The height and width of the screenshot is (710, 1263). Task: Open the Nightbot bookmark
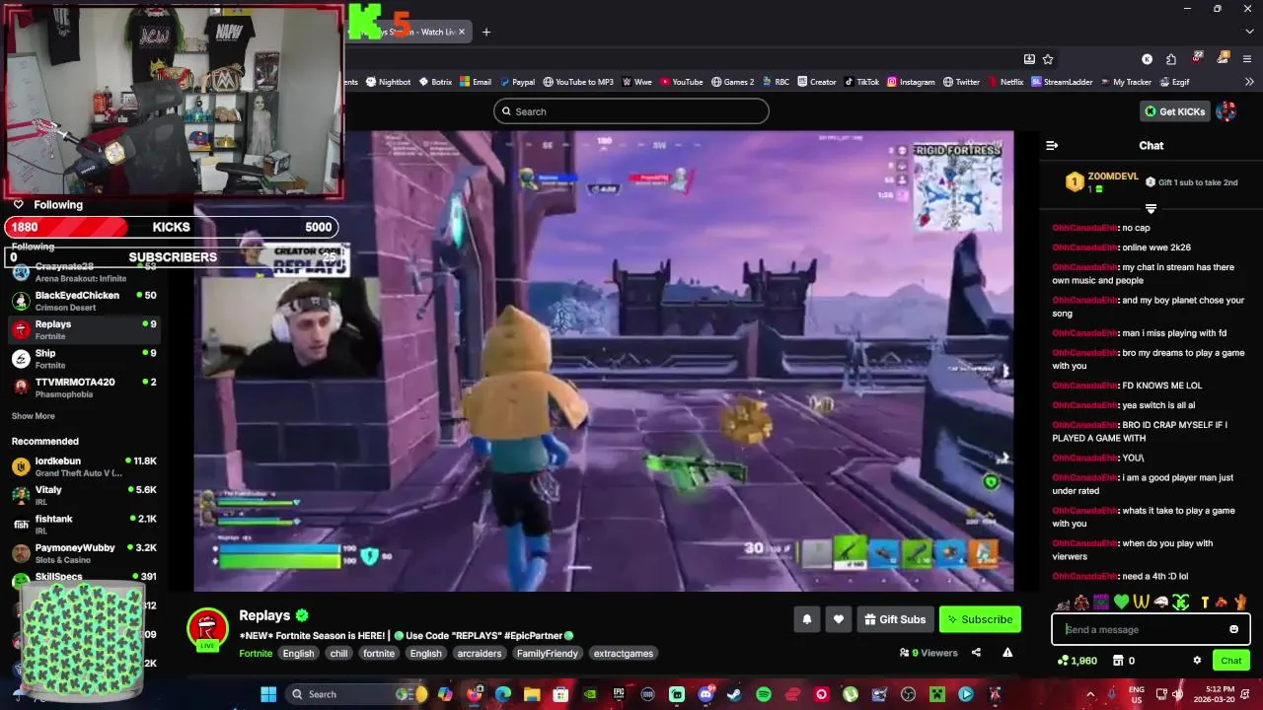point(388,82)
